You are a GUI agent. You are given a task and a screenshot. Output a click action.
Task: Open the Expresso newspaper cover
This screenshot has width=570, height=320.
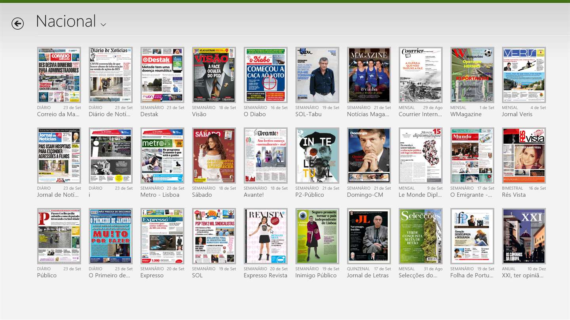[162, 236]
